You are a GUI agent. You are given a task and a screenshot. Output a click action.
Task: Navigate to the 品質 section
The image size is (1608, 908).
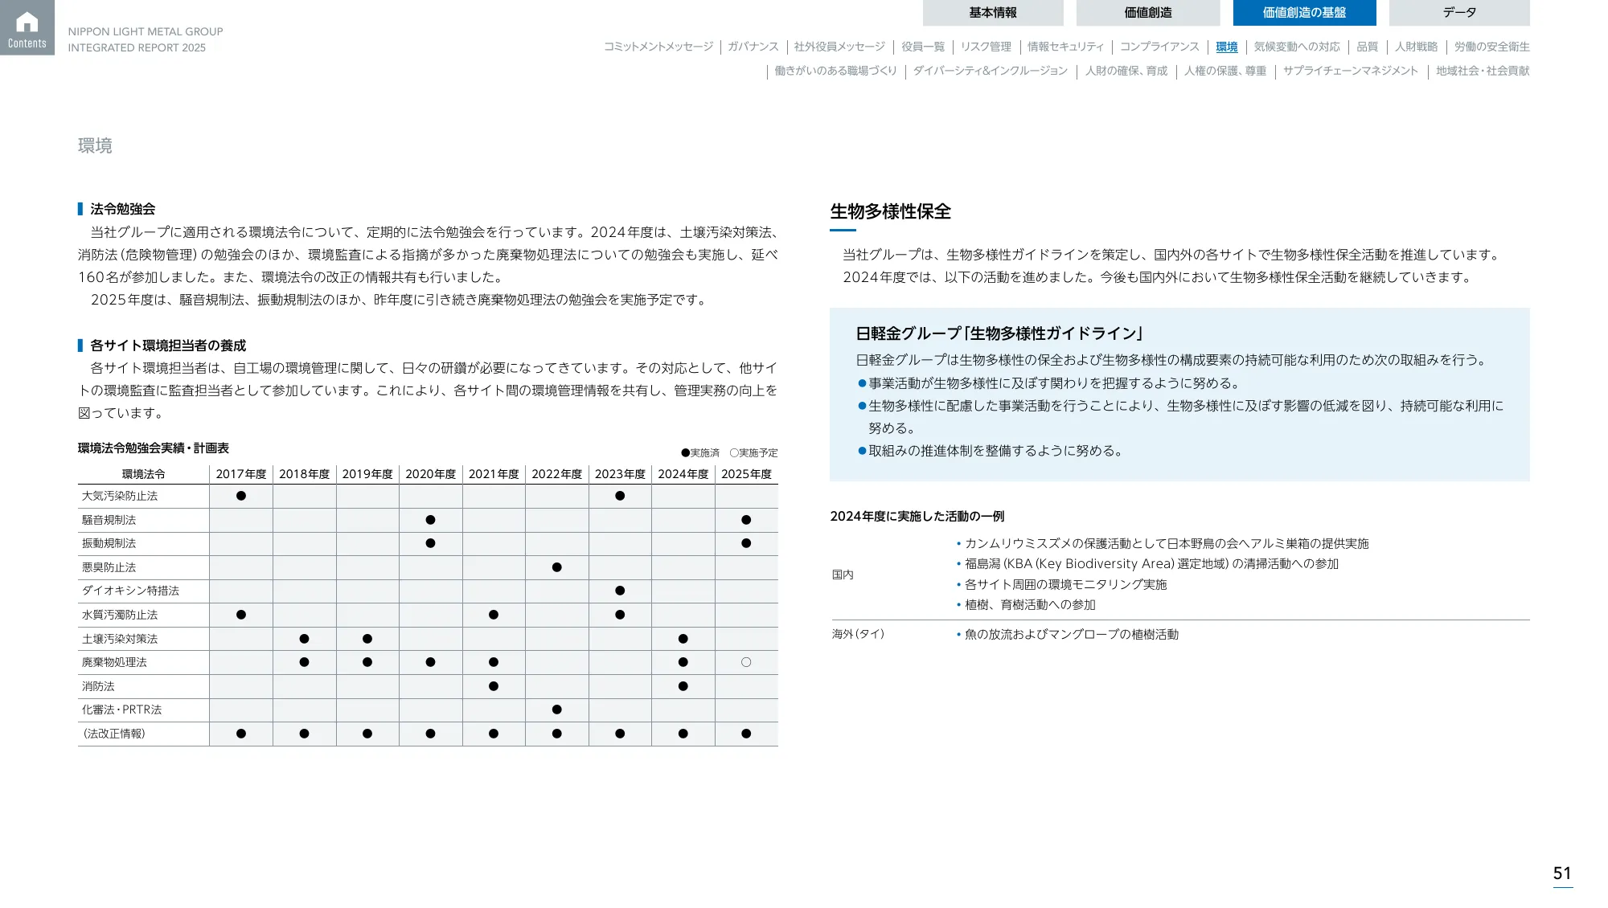pyautogui.click(x=1367, y=47)
